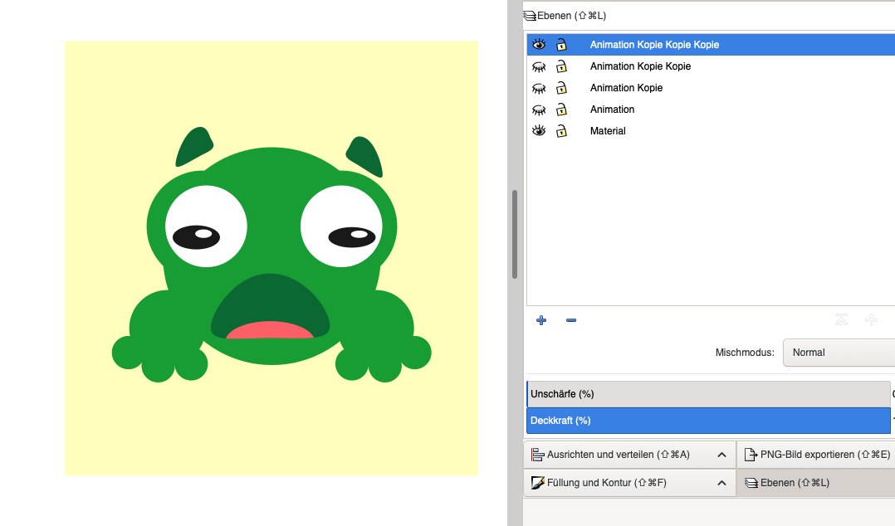Collapse the Ausrichten und verteilen panel chevron
The width and height of the screenshot is (895, 526).
pyautogui.click(x=721, y=455)
